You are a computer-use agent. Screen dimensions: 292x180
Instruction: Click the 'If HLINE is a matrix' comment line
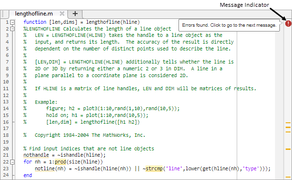tap(146, 88)
